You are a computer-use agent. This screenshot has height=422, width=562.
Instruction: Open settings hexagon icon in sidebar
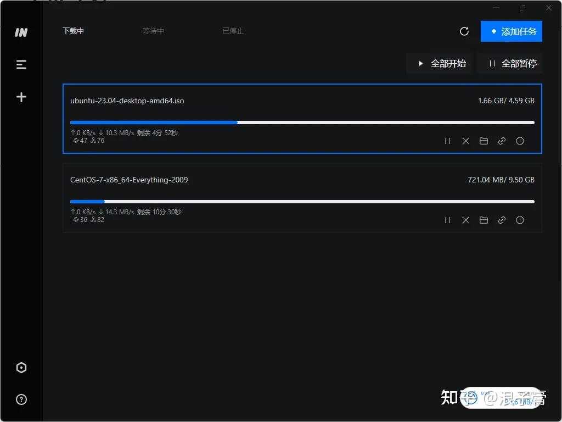pos(21,368)
